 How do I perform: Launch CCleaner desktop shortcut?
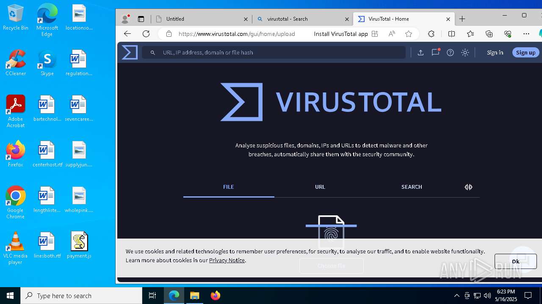[16, 63]
